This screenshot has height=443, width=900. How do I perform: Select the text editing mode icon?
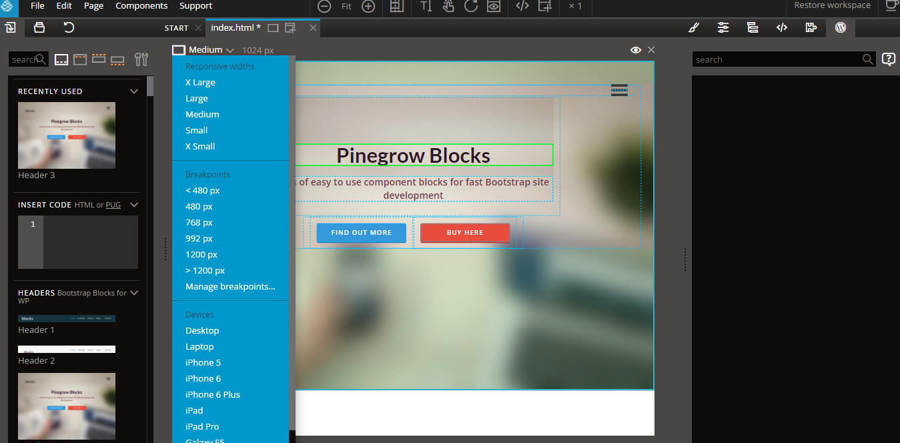[x=426, y=6]
